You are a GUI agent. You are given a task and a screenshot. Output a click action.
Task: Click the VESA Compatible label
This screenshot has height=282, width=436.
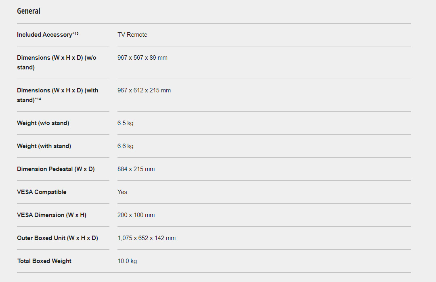tap(42, 192)
